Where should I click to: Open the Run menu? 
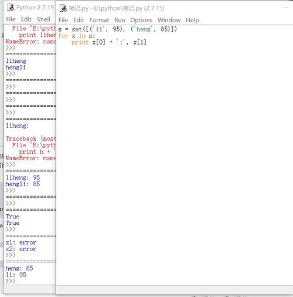point(120,20)
